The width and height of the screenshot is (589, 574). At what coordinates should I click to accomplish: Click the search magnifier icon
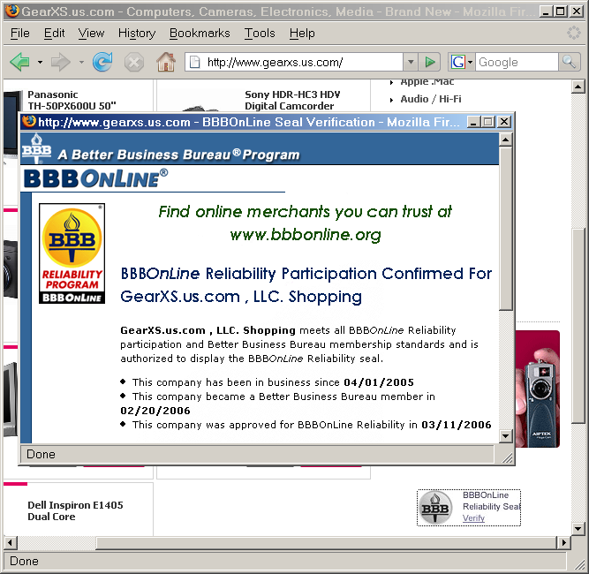(569, 62)
